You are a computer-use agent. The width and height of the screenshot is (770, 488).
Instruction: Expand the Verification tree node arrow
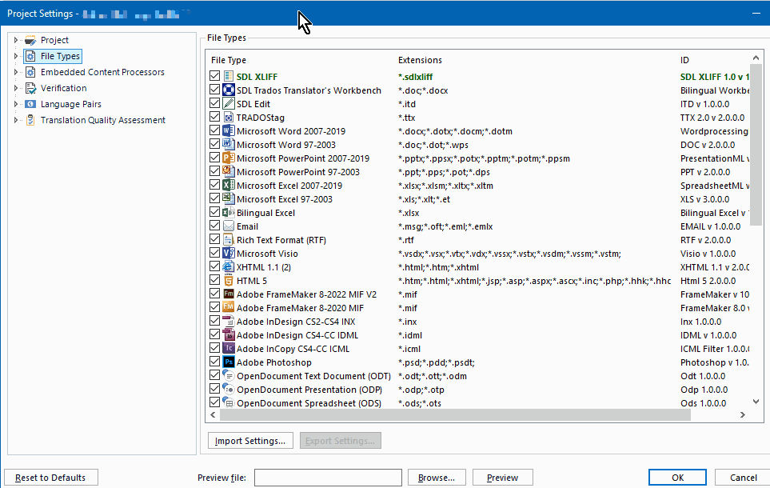[16, 88]
